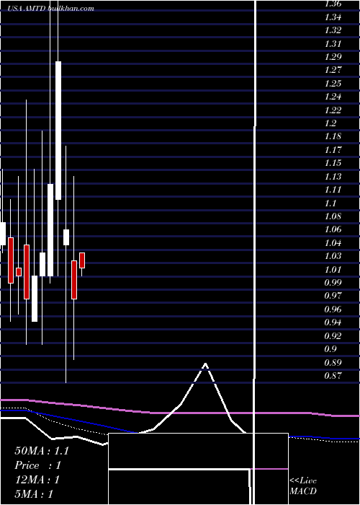This screenshot has height=505, width=360.
Task: Click the peak of the white MACD line
Action: coord(205,364)
